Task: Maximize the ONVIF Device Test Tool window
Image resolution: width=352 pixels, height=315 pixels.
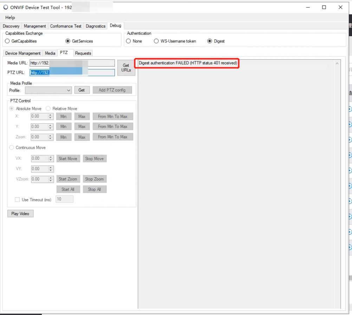Action: coord(324,7)
